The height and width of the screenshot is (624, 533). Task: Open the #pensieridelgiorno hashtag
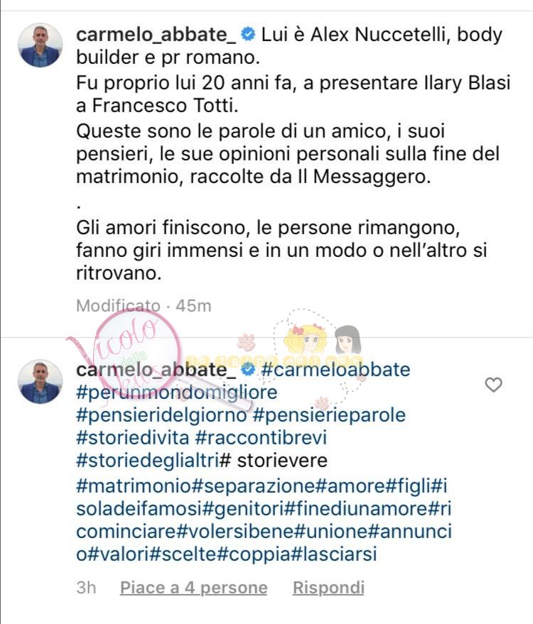tap(161, 415)
